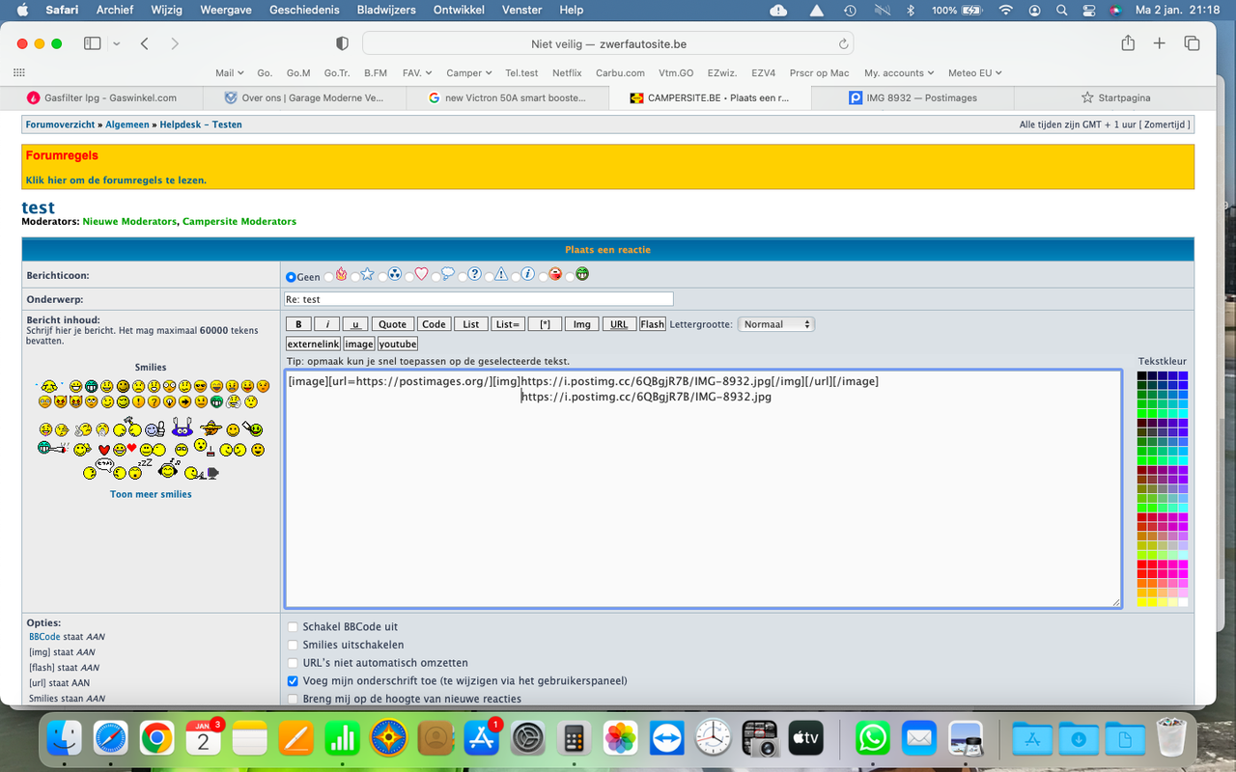Show Safari tab overview icon
The height and width of the screenshot is (772, 1236).
pos(1192,43)
